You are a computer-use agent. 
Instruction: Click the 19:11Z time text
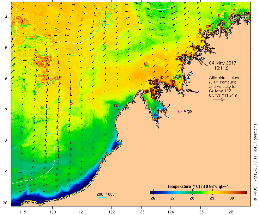point(221,68)
